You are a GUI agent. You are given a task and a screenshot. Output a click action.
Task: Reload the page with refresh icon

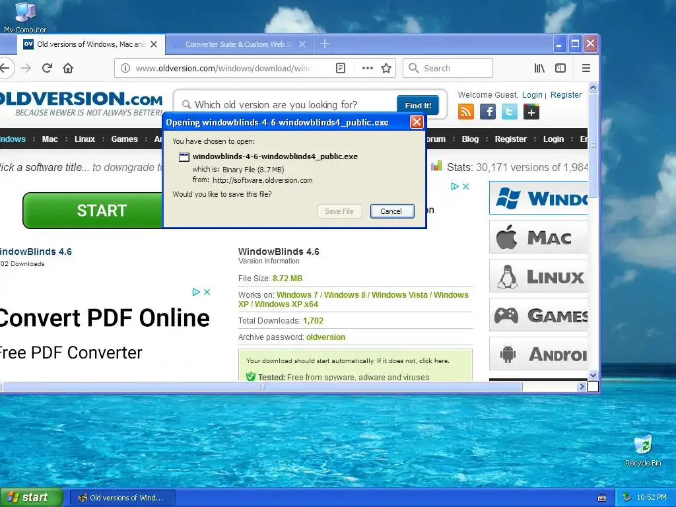coord(47,68)
